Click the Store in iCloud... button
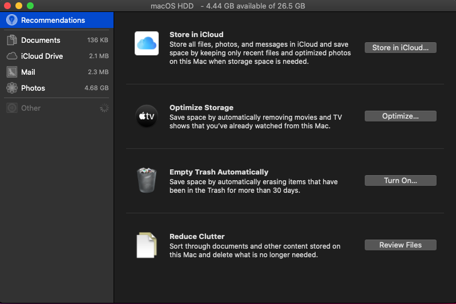Viewport: 456px width, 304px height. coord(401,48)
